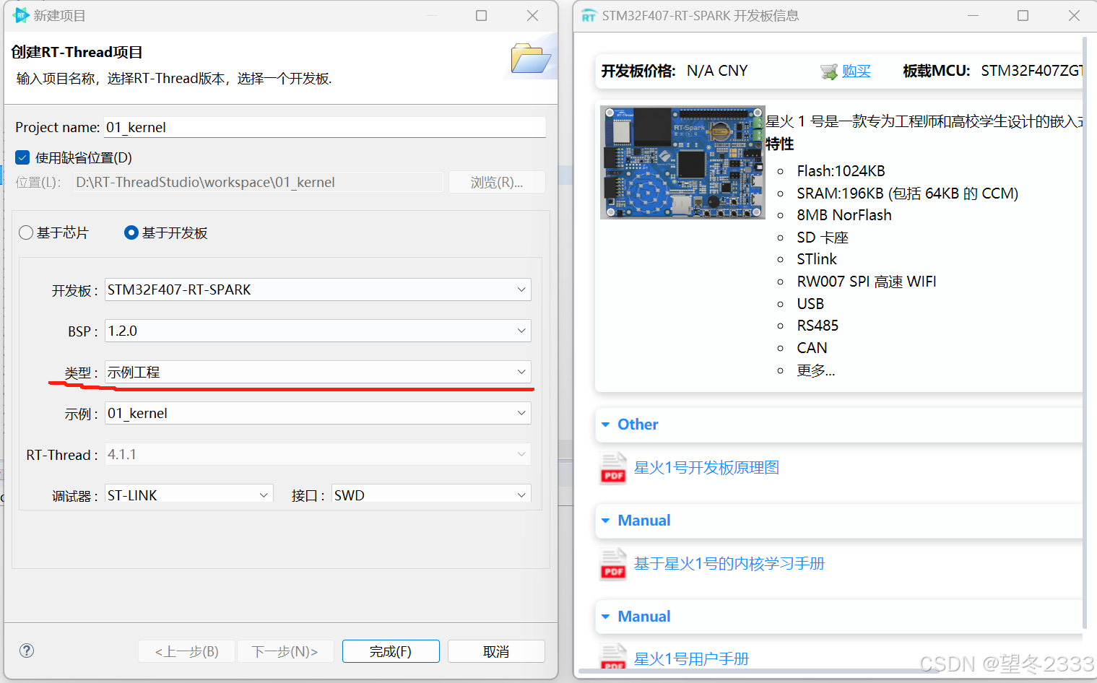Collapse the Other section
1097x683 pixels.
(x=605, y=425)
